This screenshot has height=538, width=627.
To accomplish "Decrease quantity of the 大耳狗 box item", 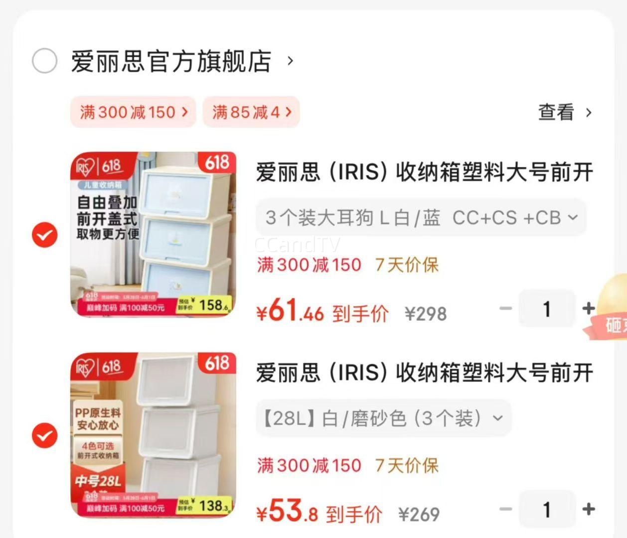I will 506,308.
